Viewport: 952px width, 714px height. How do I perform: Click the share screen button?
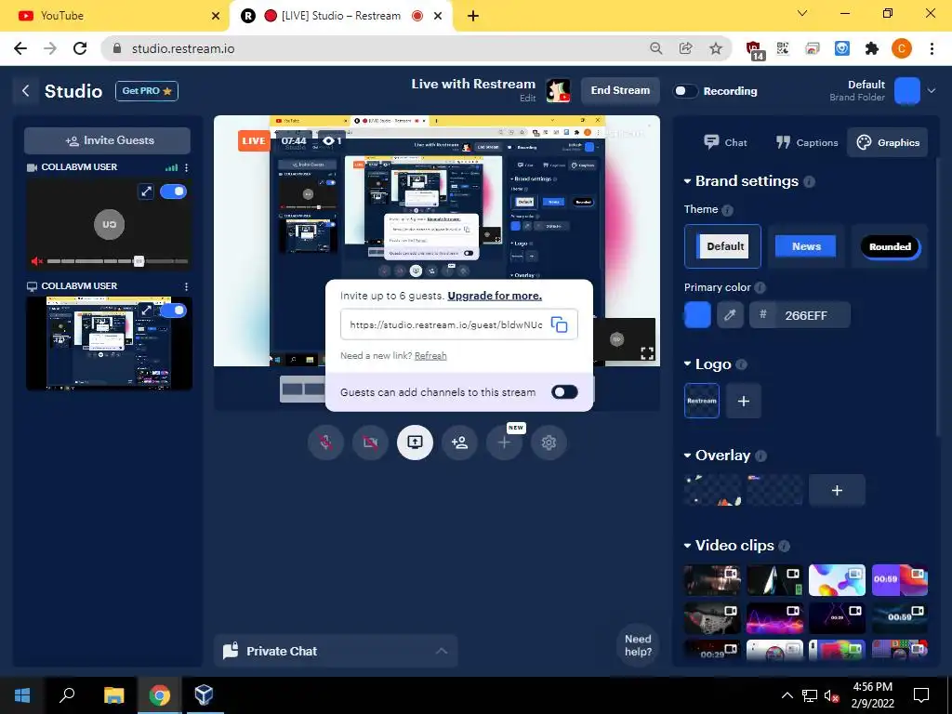pyautogui.click(x=416, y=443)
